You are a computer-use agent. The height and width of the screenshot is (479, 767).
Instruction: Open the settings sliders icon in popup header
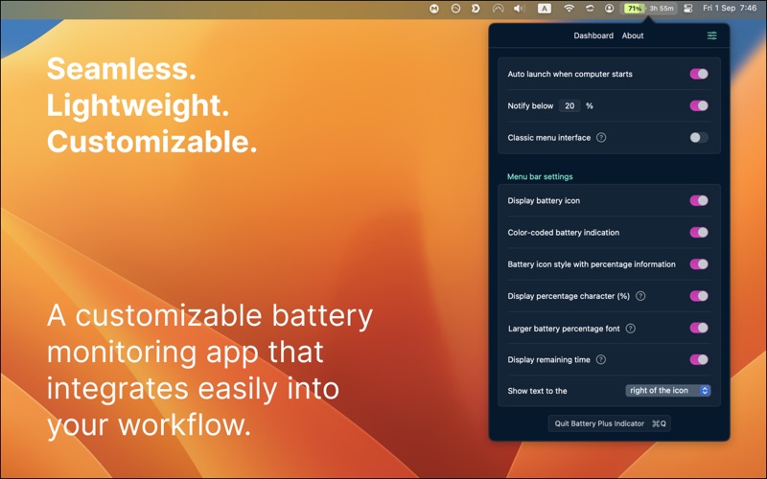tap(711, 35)
